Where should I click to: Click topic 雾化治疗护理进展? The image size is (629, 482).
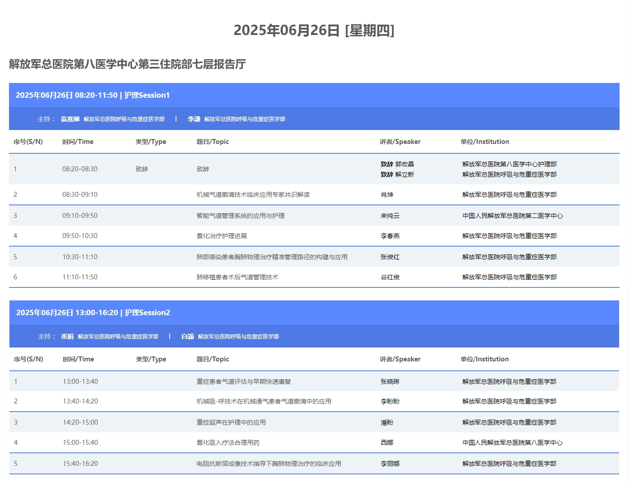(x=222, y=236)
